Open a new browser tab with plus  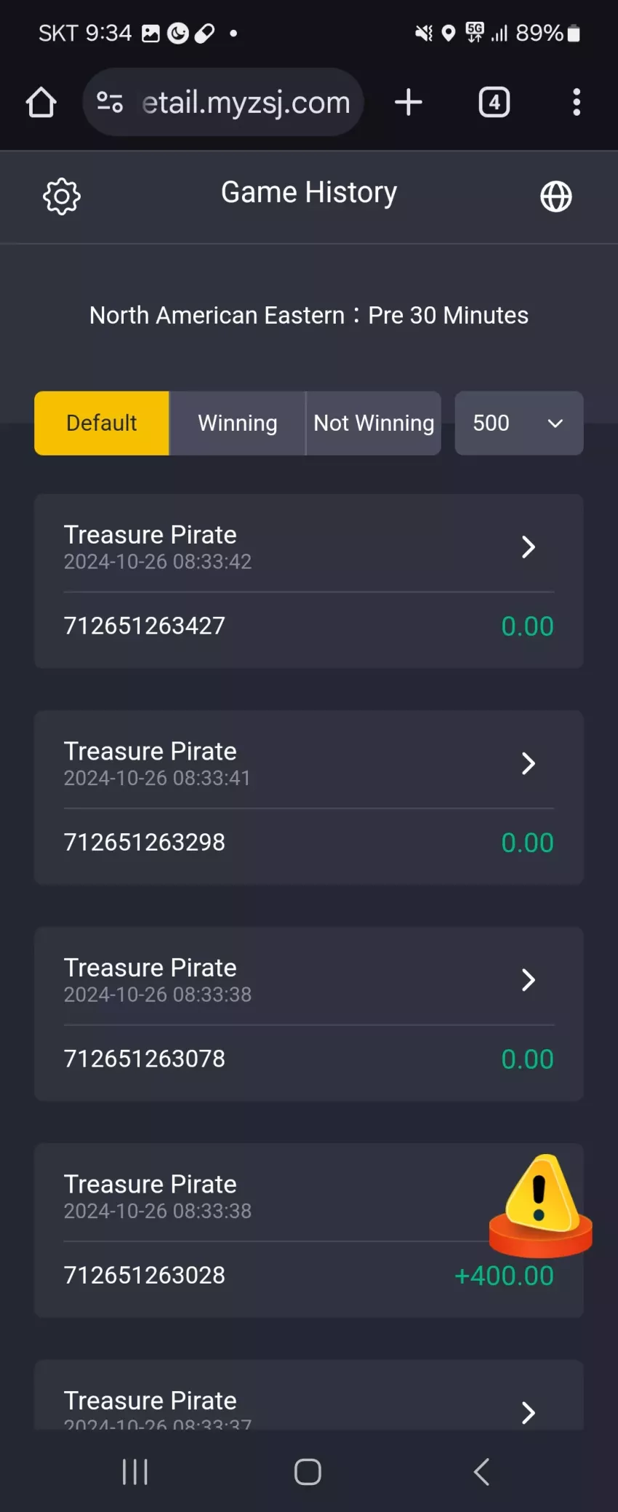(409, 102)
